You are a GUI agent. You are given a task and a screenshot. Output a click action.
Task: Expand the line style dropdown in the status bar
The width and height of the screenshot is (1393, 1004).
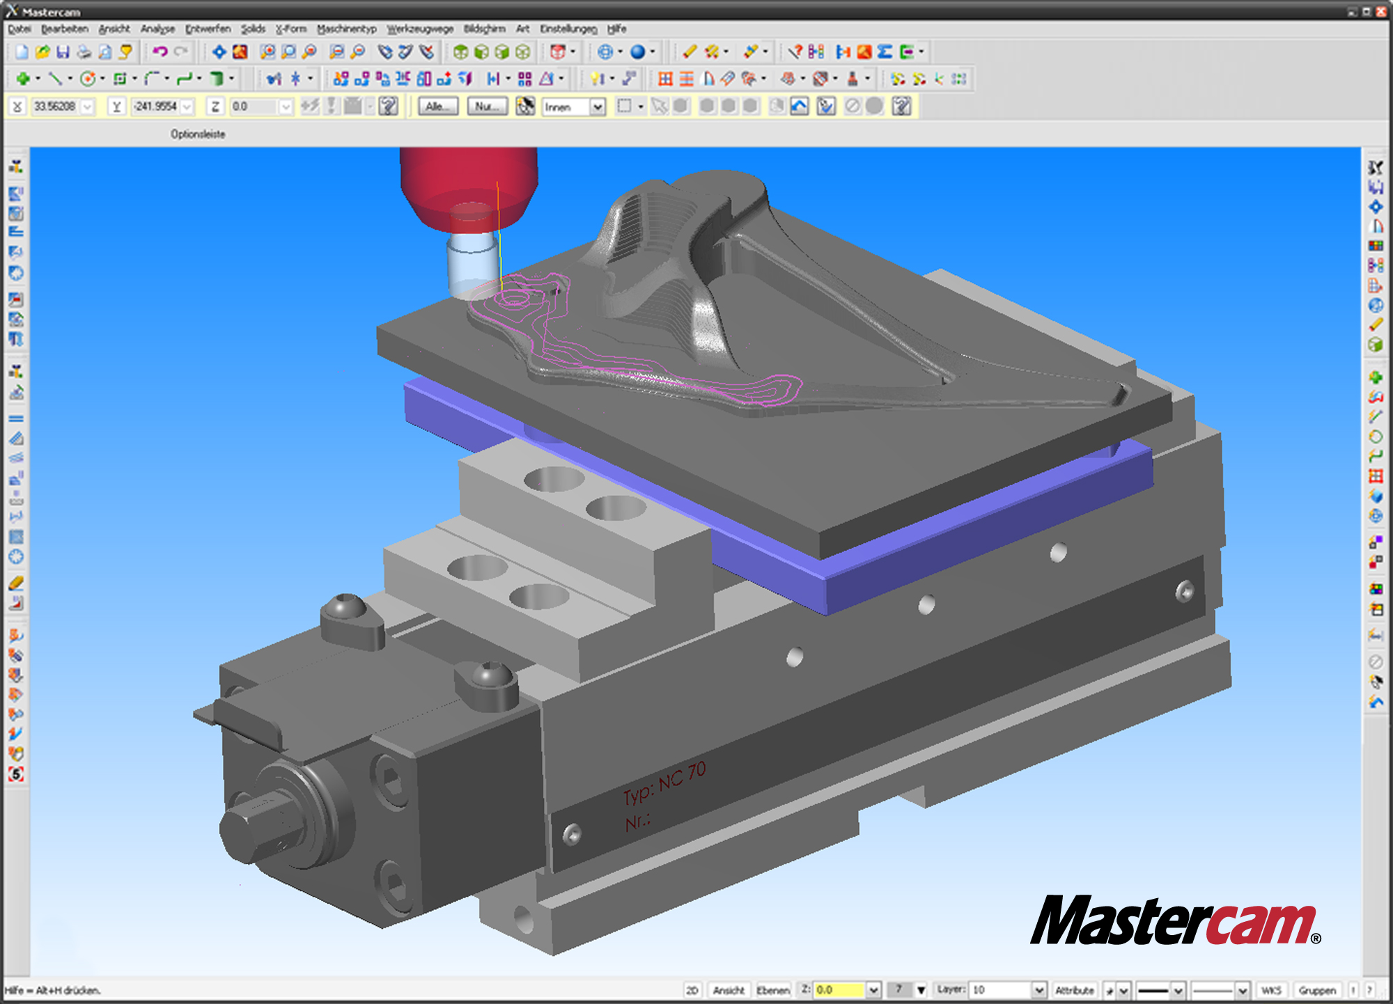point(1178,989)
